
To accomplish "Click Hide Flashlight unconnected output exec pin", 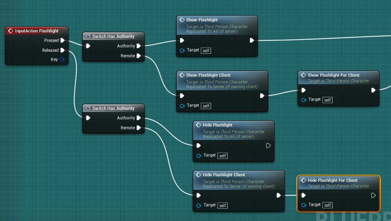I will click(x=268, y=145).
